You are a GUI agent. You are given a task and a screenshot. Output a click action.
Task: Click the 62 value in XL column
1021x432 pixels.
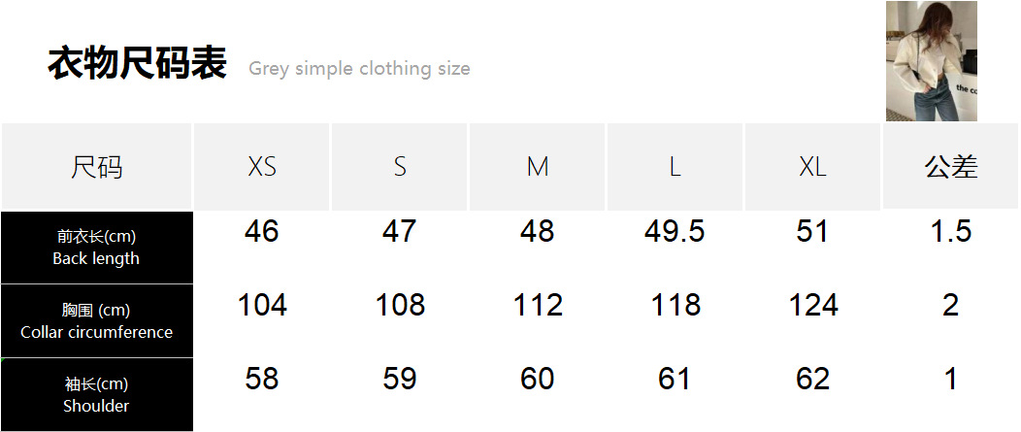coord(812,379)
